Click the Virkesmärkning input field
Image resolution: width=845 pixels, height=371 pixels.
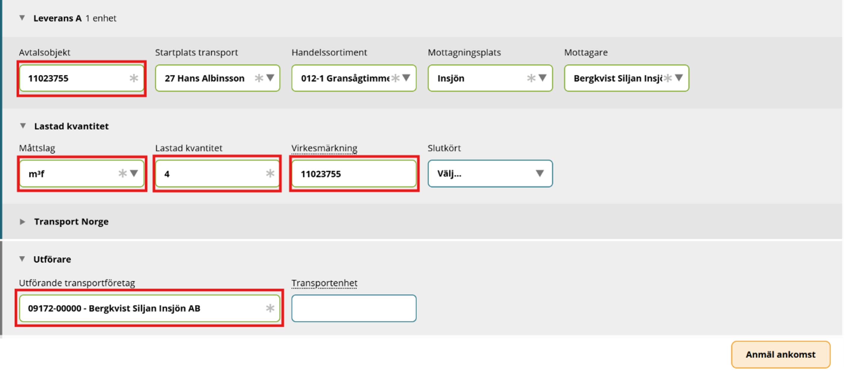(x=353, y=174)
